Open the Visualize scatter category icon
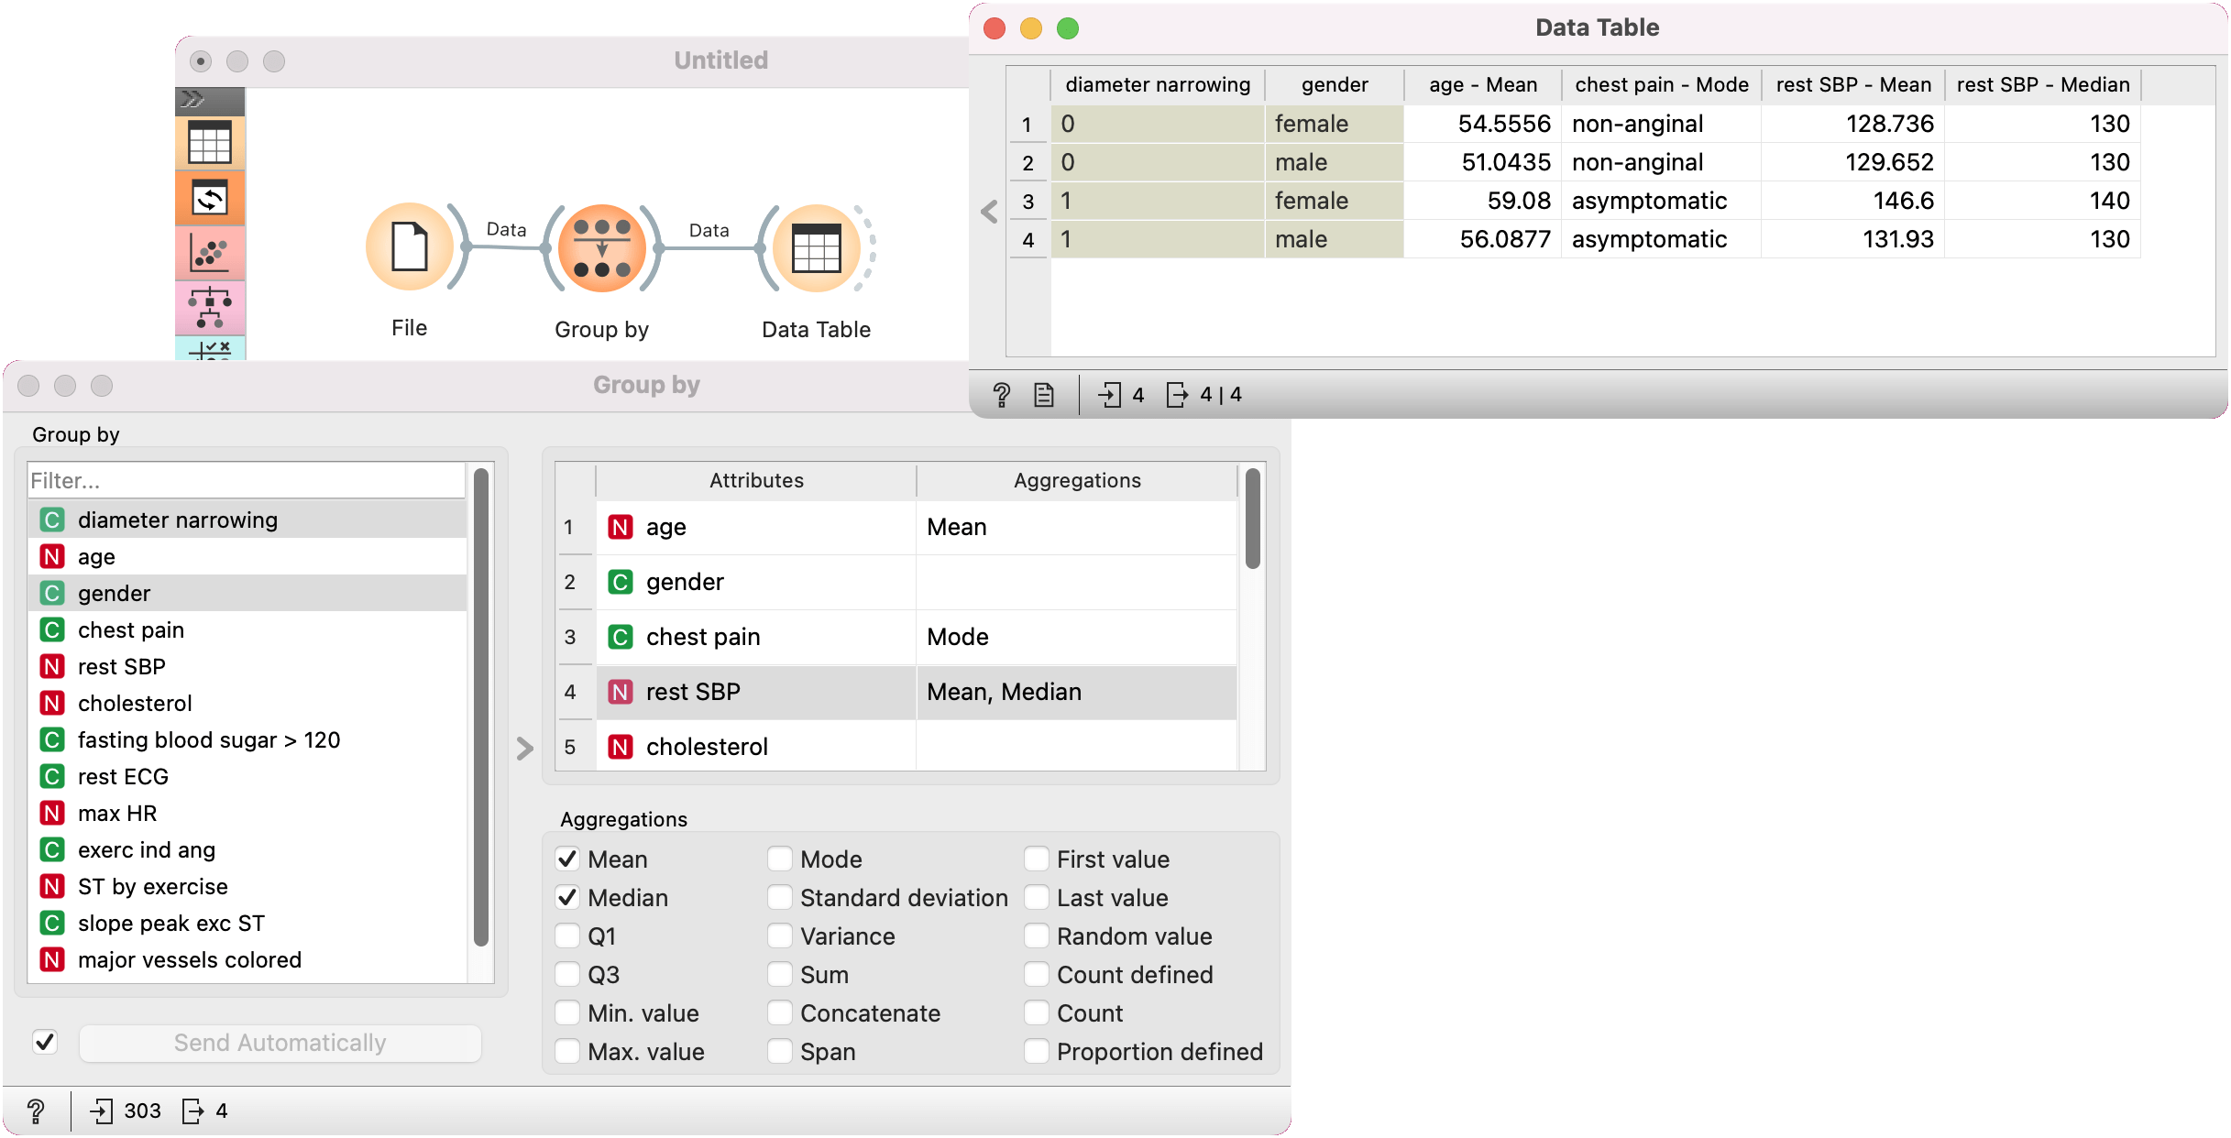 click(210, 253)
